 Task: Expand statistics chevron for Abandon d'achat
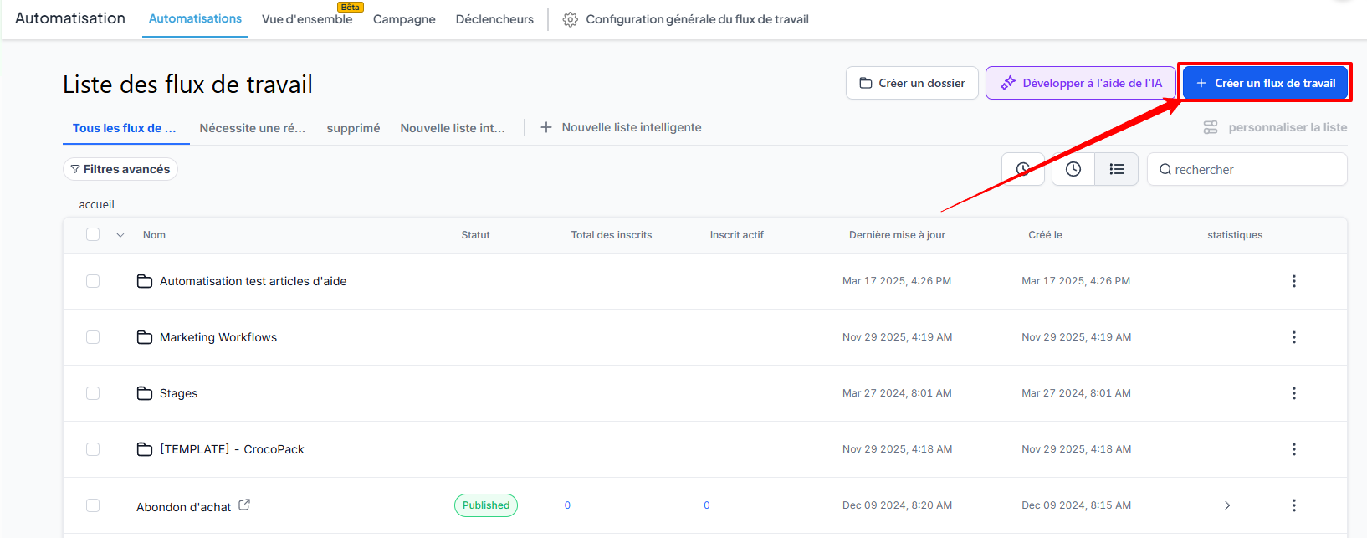point(1227,505)
